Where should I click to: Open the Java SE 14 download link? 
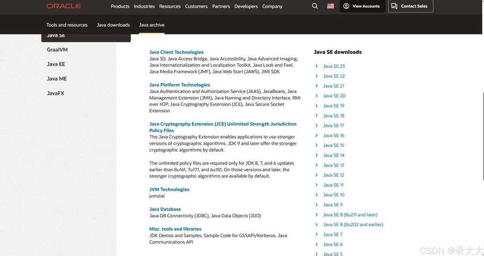333,155
